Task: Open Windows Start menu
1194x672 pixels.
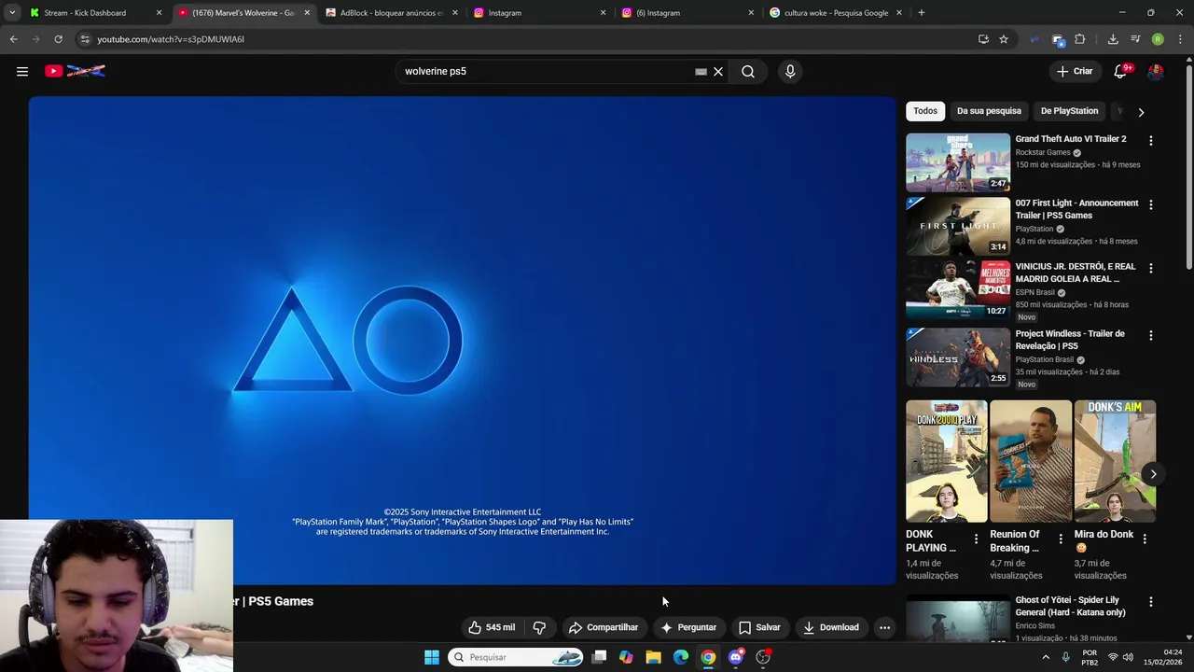Action: coord(432,657)
